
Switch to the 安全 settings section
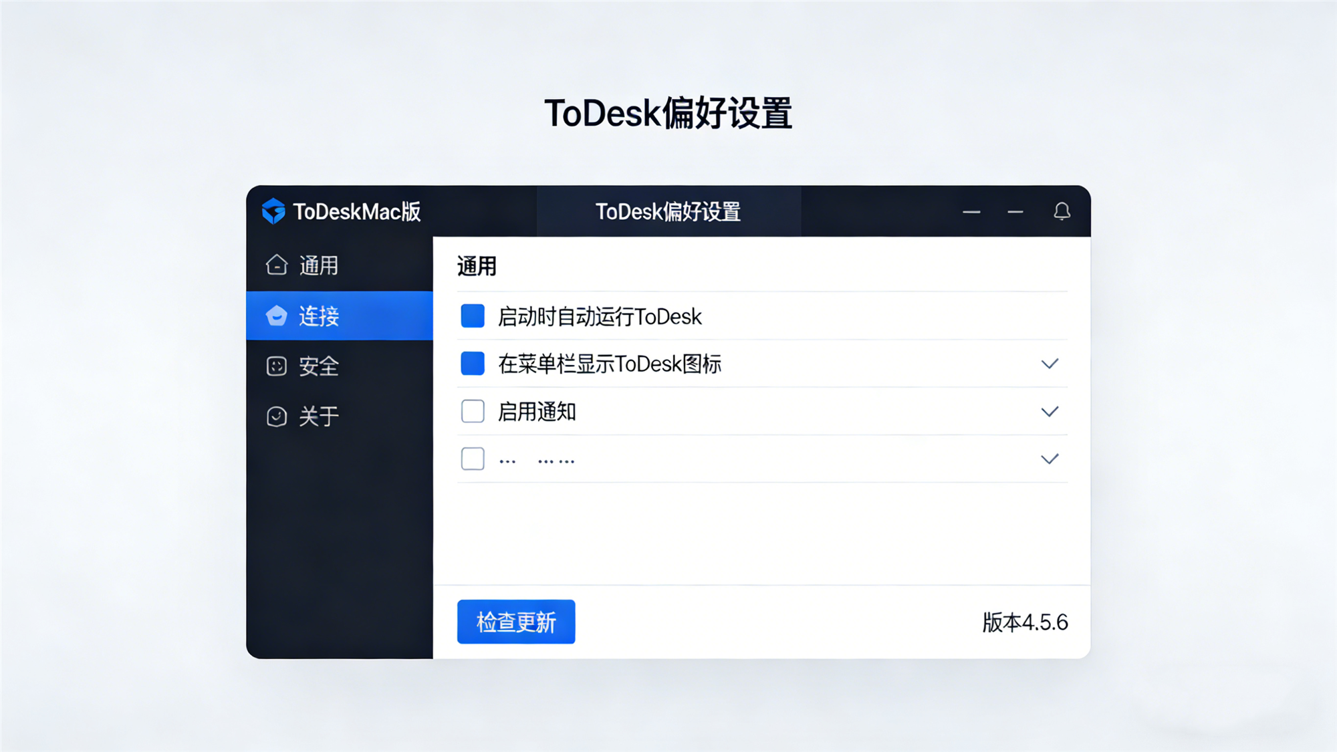pyautogui.click(x=320, y=366)
